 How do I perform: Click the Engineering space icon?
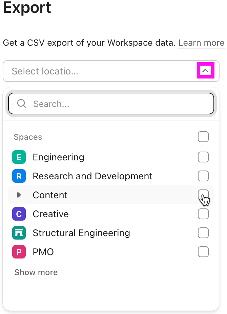pyautogui.click(x=19, y=157)
